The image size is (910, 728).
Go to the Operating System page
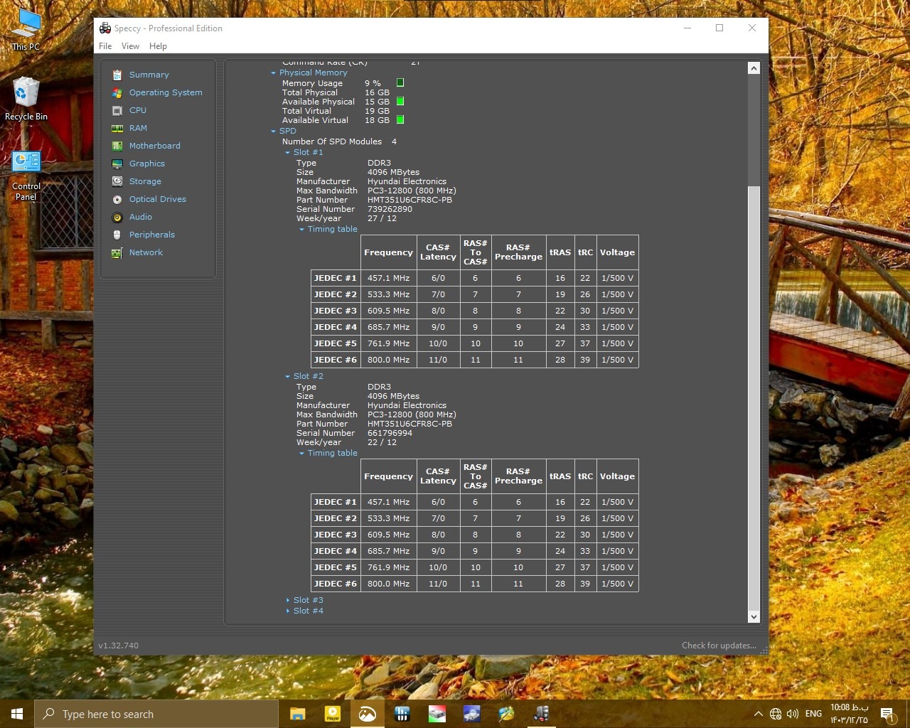coord(166,92)
